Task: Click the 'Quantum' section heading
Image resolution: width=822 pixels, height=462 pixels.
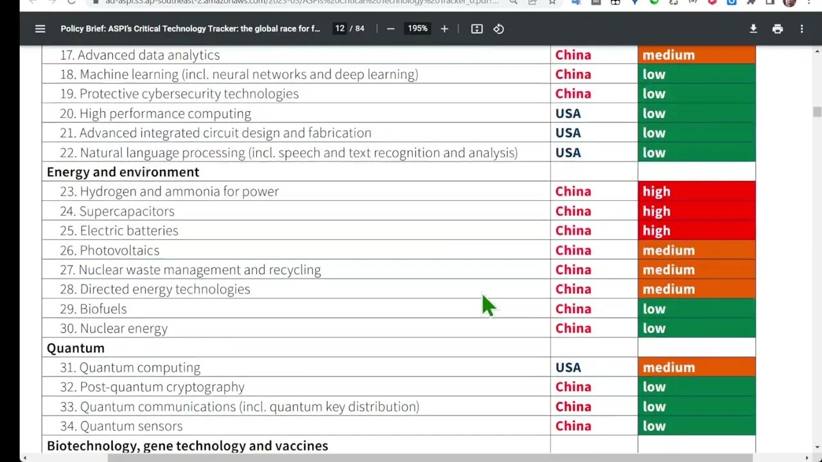Action: point(76,348)
